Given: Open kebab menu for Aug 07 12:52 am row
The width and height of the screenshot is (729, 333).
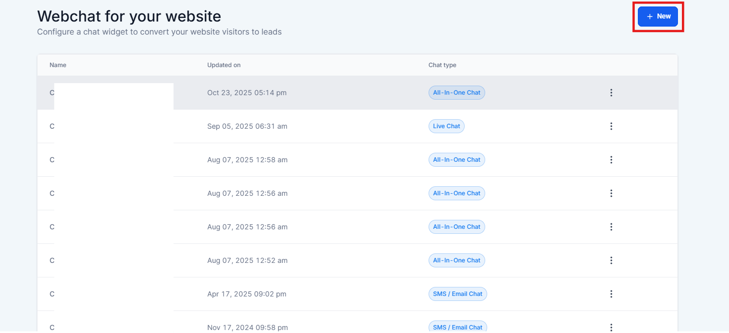Looking at the screenshot, I should [x=611, y=260].
